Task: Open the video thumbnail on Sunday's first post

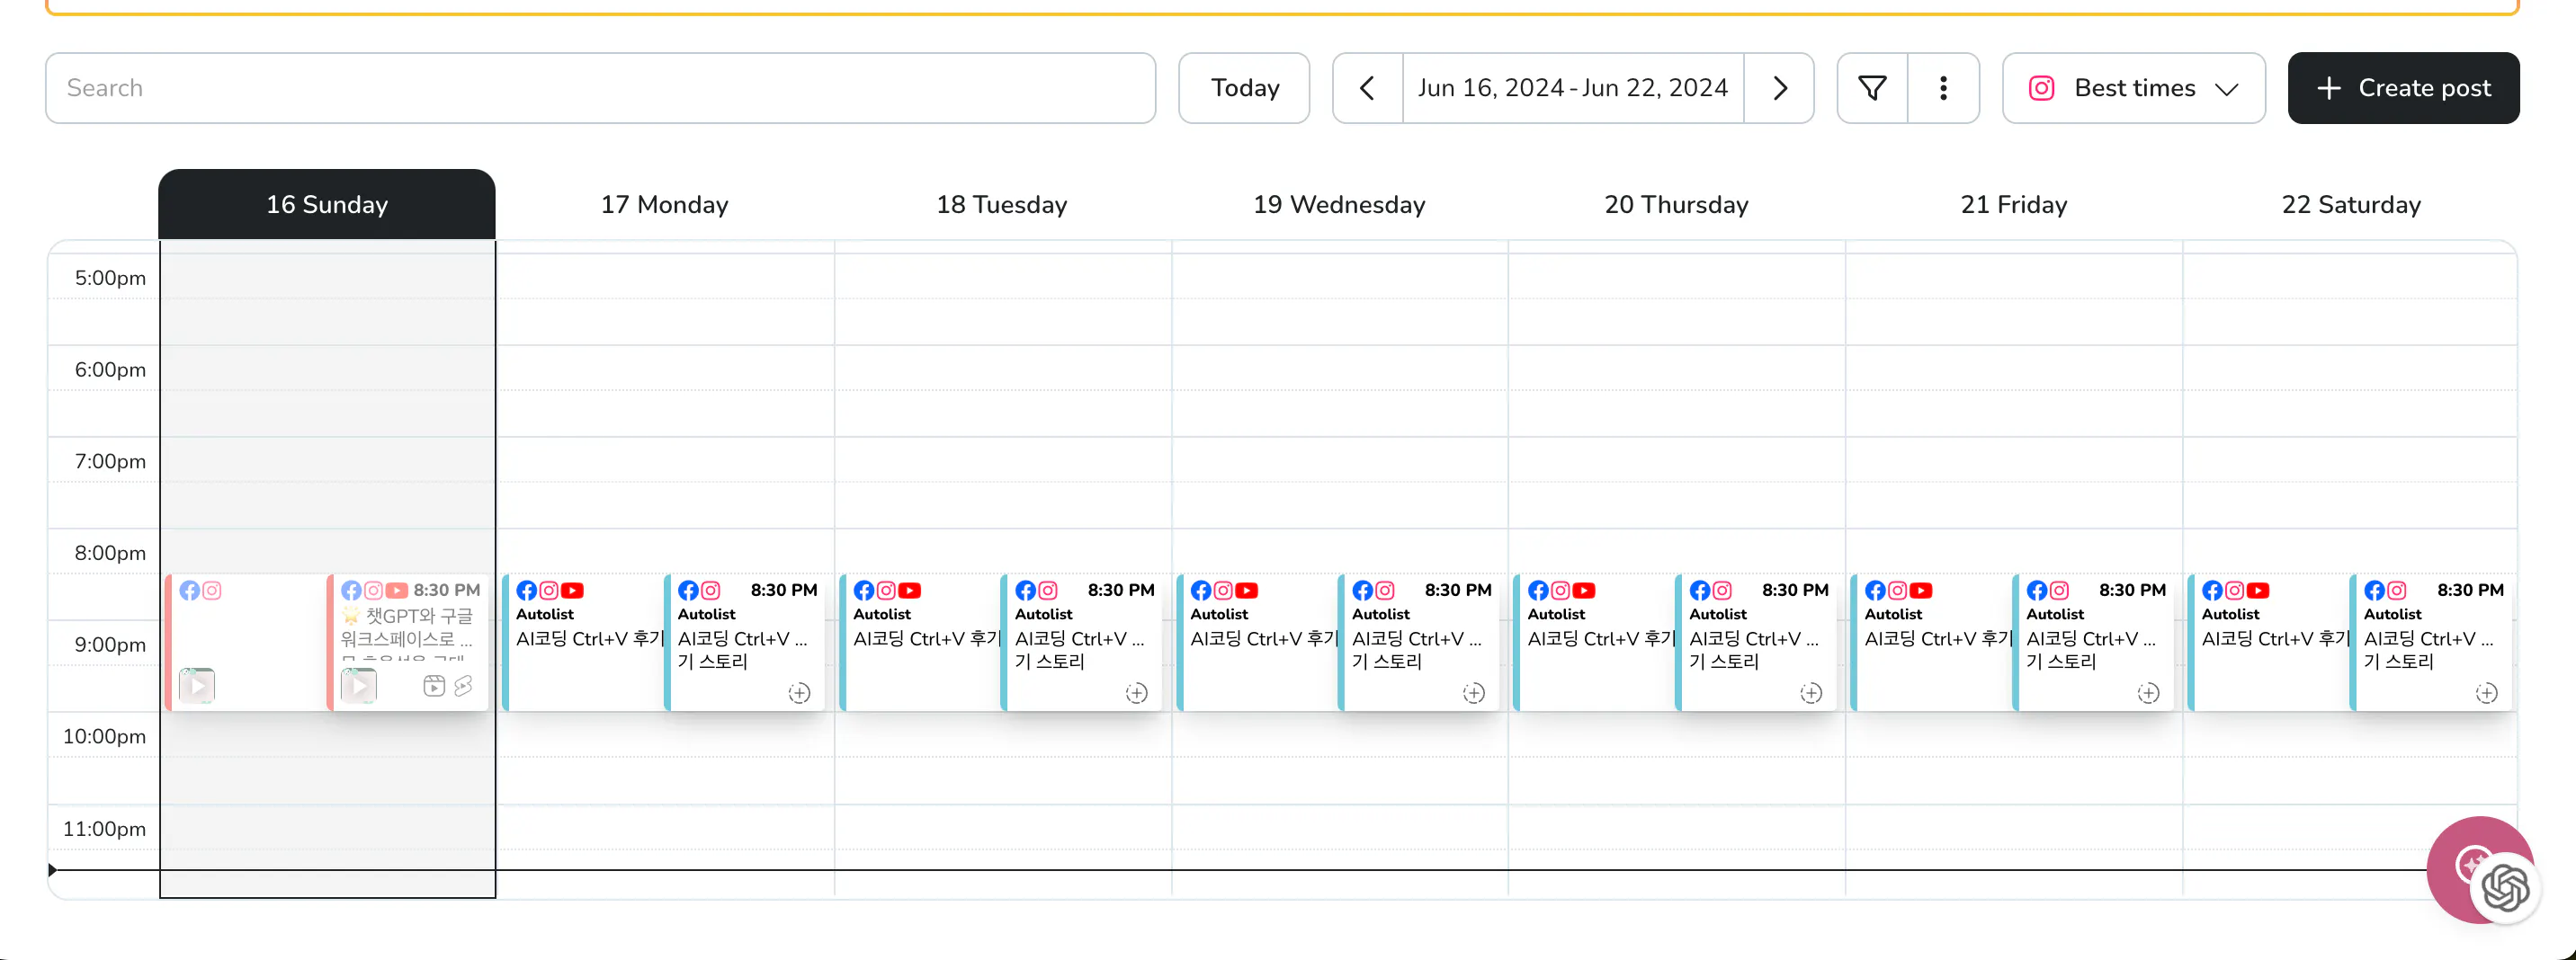Action: (x=197, y=685)
